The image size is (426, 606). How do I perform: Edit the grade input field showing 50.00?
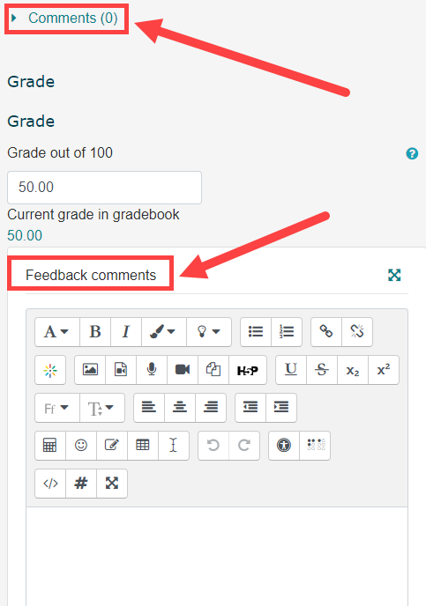pos(104,188)
